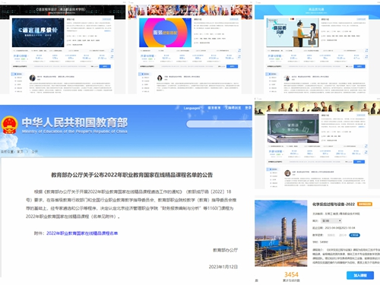This screenshot has width=380, height=285.
Task: Open the 商品质沟通 cartoon cover thumbnail
Action: tap(293, 33)
